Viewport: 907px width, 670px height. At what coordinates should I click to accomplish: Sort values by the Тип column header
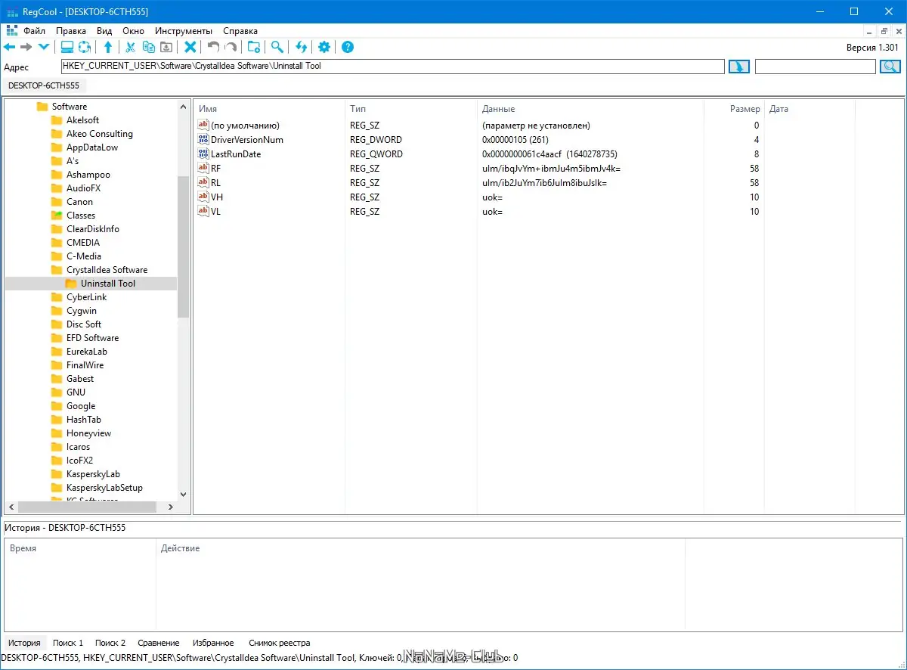coord(411,109)
